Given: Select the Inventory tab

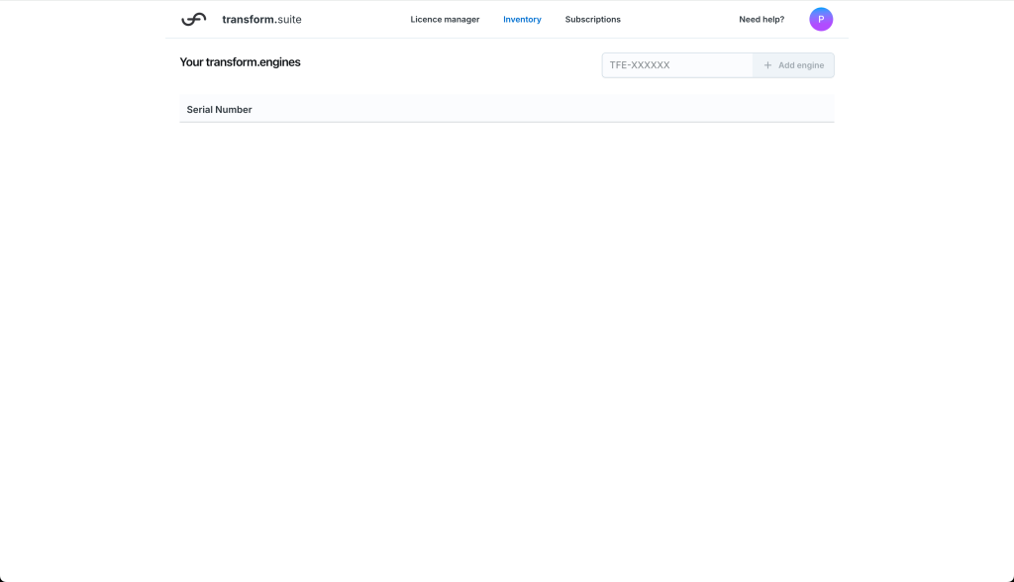Looking at the screenshot, I should 522,20.
